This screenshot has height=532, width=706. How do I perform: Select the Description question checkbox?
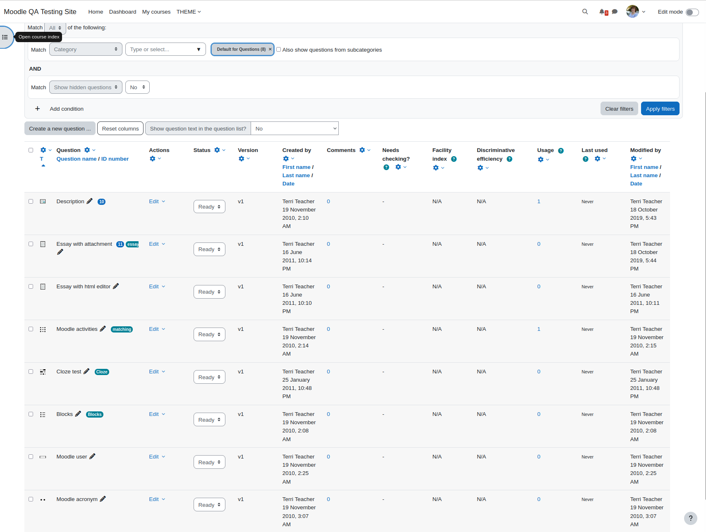[31, 202]
